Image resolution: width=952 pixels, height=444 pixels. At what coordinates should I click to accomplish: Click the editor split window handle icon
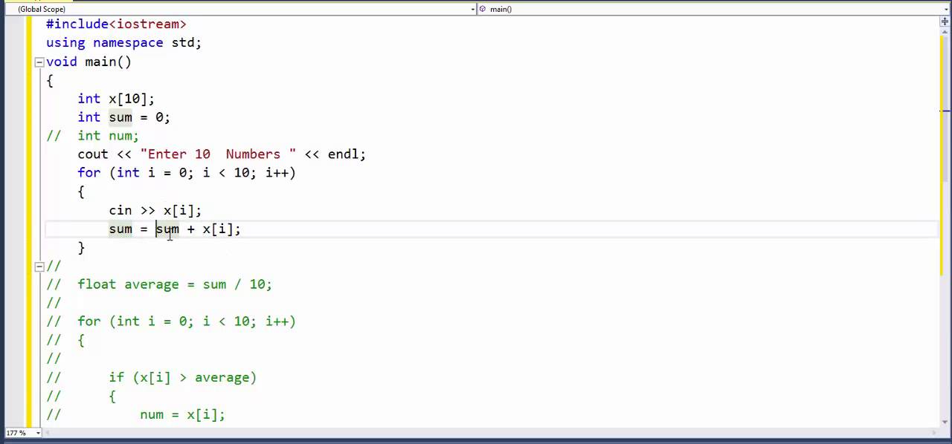[945, 22]
